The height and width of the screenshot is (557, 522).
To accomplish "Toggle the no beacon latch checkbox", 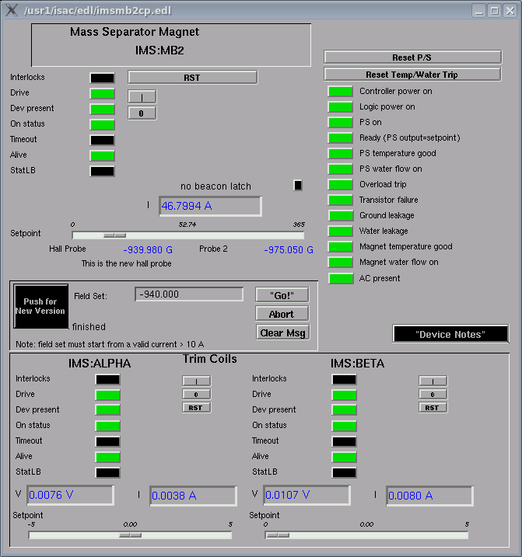I will 297,185.
